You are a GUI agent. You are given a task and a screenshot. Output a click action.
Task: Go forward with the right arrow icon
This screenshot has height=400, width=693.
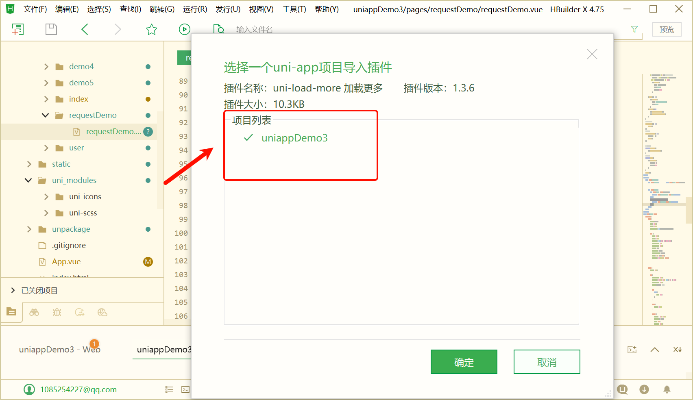coord(118,29)
